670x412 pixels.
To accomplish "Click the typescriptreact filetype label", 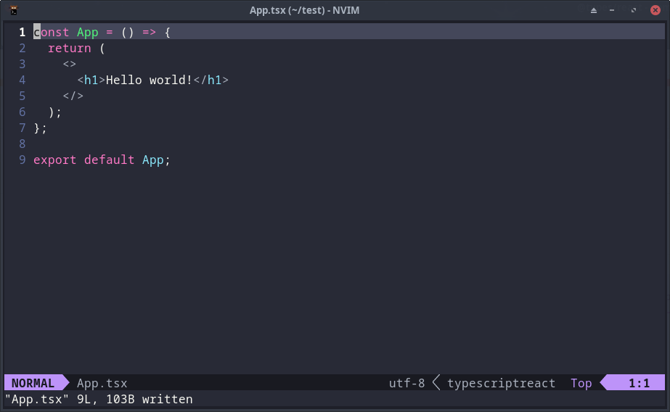I will 501,383.
